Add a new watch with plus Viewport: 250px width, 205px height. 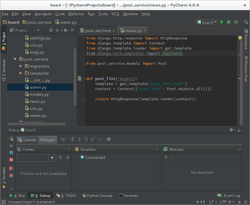pyautogui.click(x=166, y=157)
